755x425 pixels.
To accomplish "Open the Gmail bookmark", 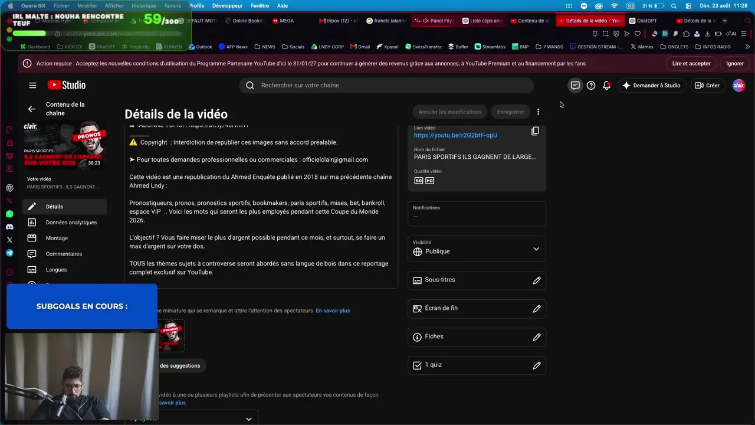I will [x=360, y=47].
